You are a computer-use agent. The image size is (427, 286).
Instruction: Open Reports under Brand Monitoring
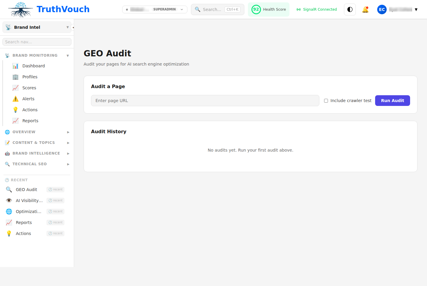pos(30,120)
